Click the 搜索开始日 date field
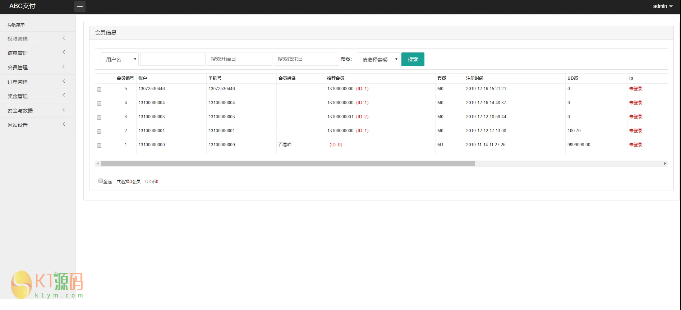This screenshot has height=310, width=681. (240, 59)
